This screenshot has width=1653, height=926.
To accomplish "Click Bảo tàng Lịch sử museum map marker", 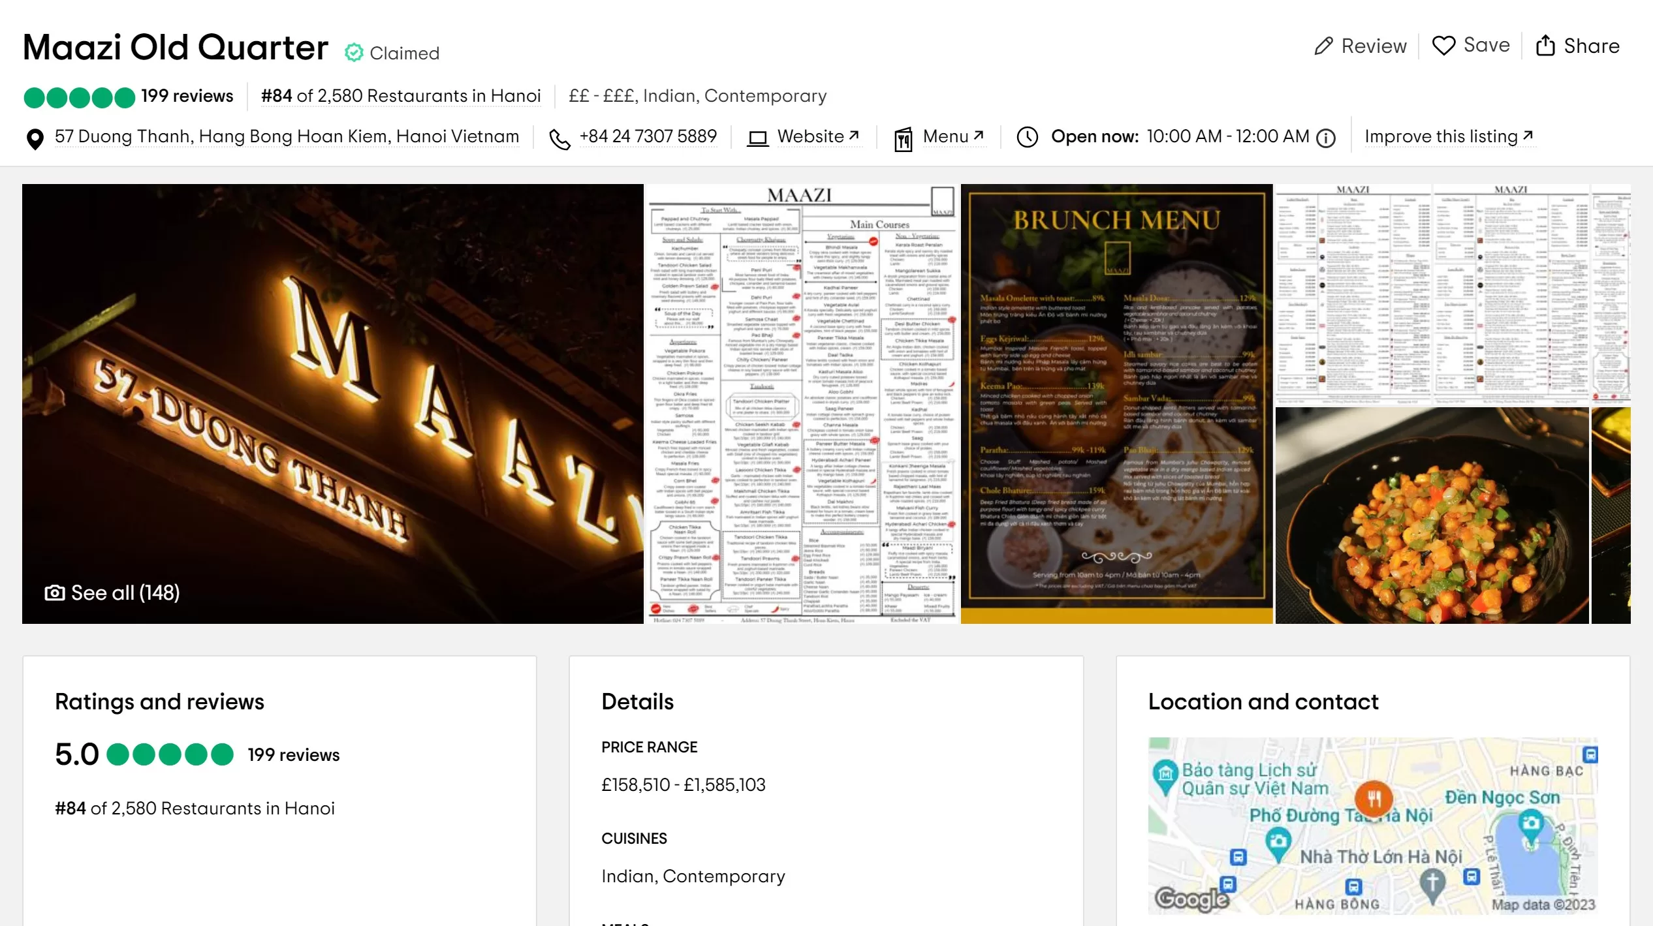I will coord(1165,777).
